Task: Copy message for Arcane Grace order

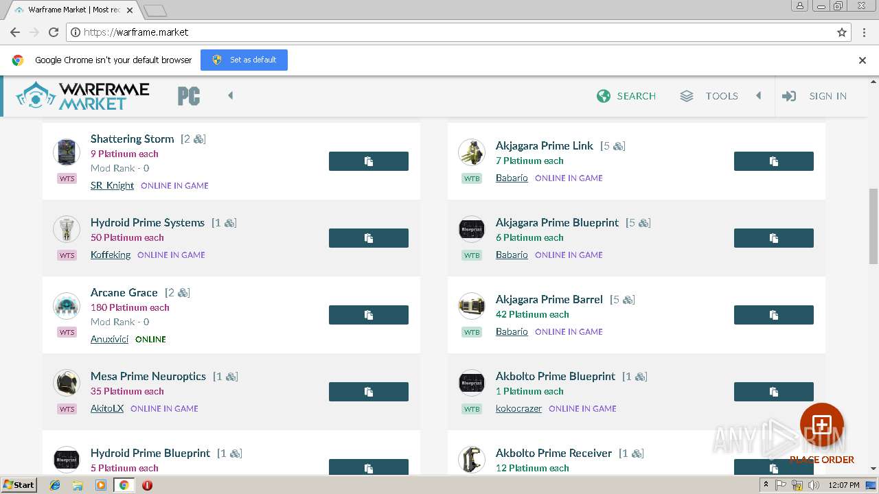Action: pyautogui.click(x=369, y=315)
